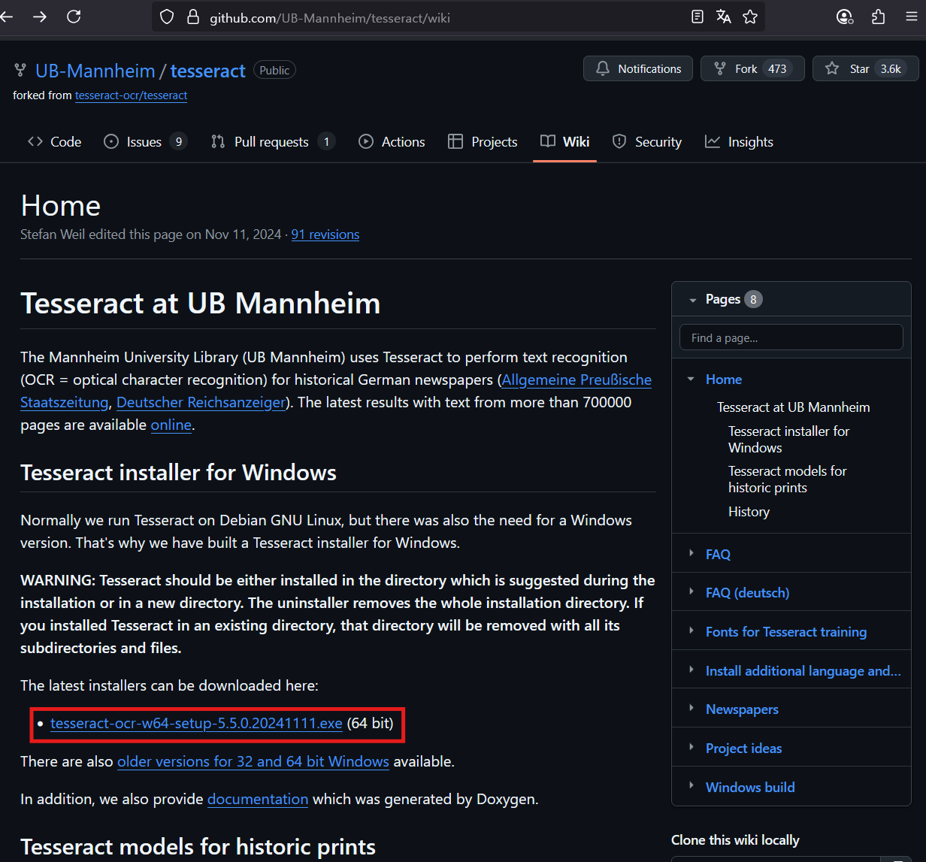Open the Pull requests tab

(x=273, y=141)
